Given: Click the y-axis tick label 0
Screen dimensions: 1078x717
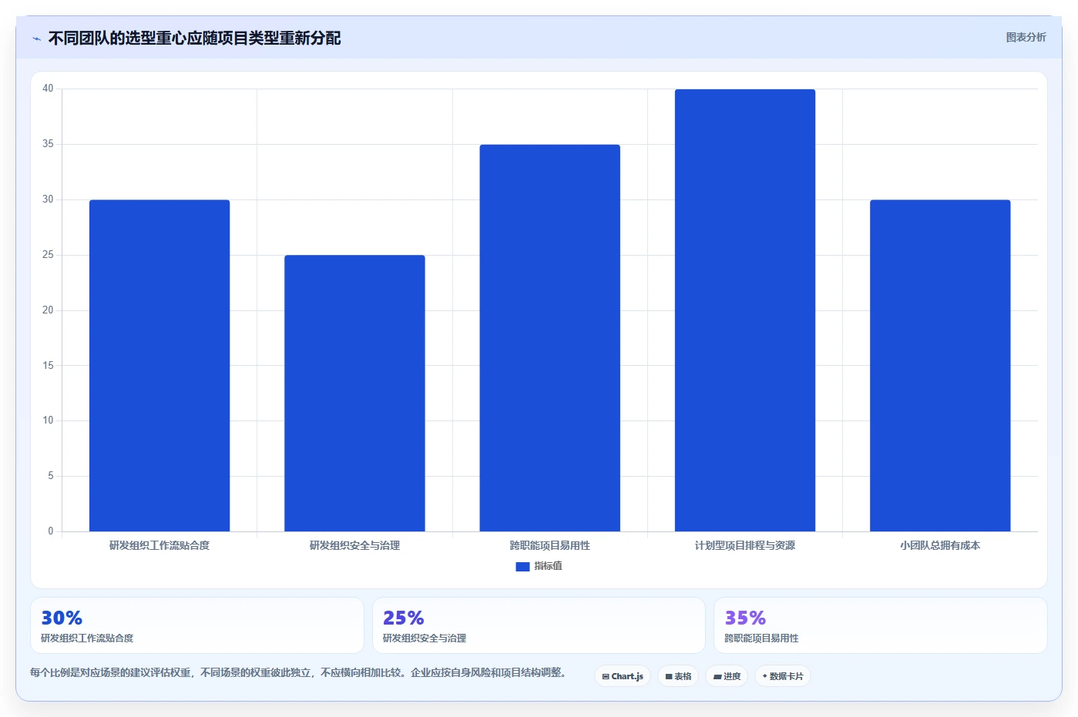Looking at the screenshot, I should pyautogui.click(x=51, y=531).
